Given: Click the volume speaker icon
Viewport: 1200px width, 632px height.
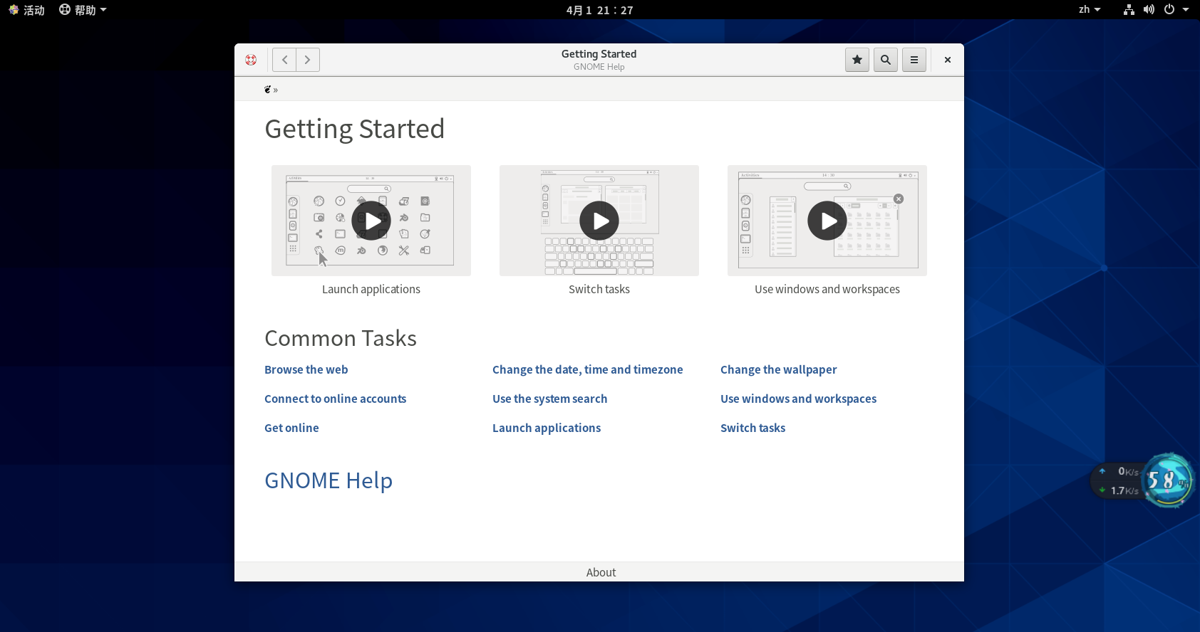Looking at the screenshot, I should pos(1149,10).
